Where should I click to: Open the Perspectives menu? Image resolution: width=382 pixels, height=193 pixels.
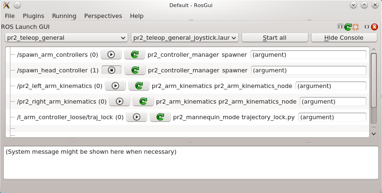click(x=103, y=16)
